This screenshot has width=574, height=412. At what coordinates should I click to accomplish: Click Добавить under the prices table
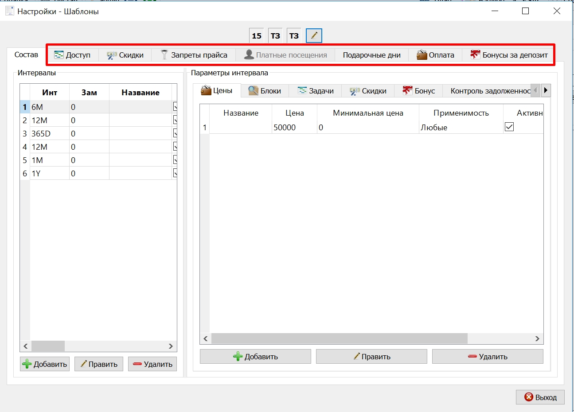click(x=255, y=357)
